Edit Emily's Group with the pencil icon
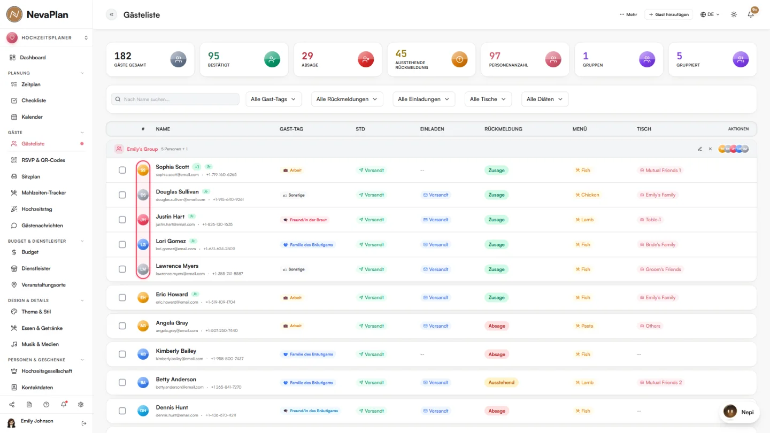Image resolution: width=770 pixels, height=433 pixels. pos(699,149)
